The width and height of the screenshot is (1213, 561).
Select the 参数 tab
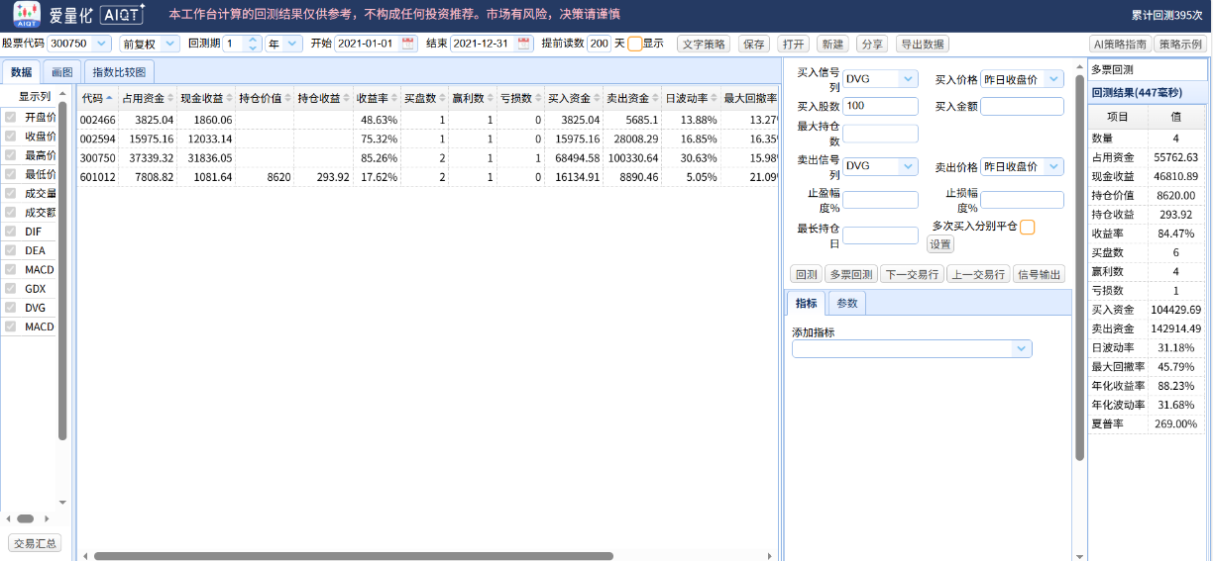coord(847,303)
